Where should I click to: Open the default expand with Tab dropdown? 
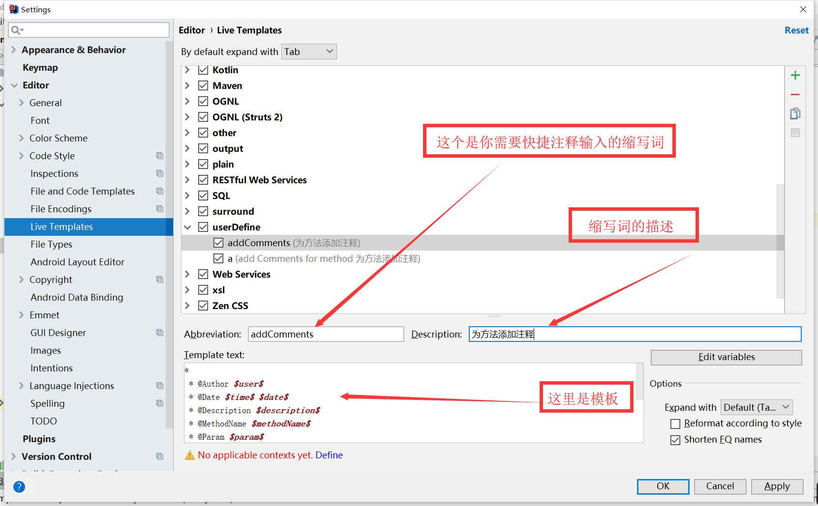(309, 52)
